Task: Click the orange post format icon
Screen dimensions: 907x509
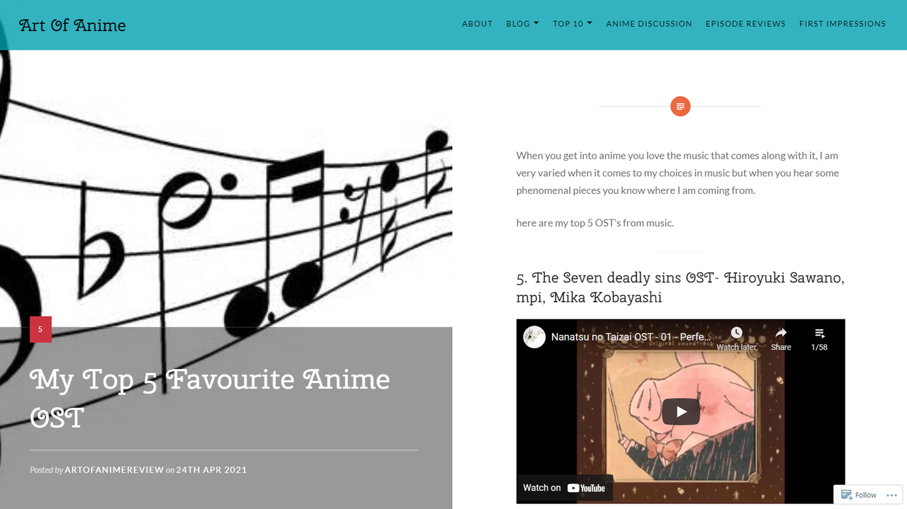Action: pos(680,107)
